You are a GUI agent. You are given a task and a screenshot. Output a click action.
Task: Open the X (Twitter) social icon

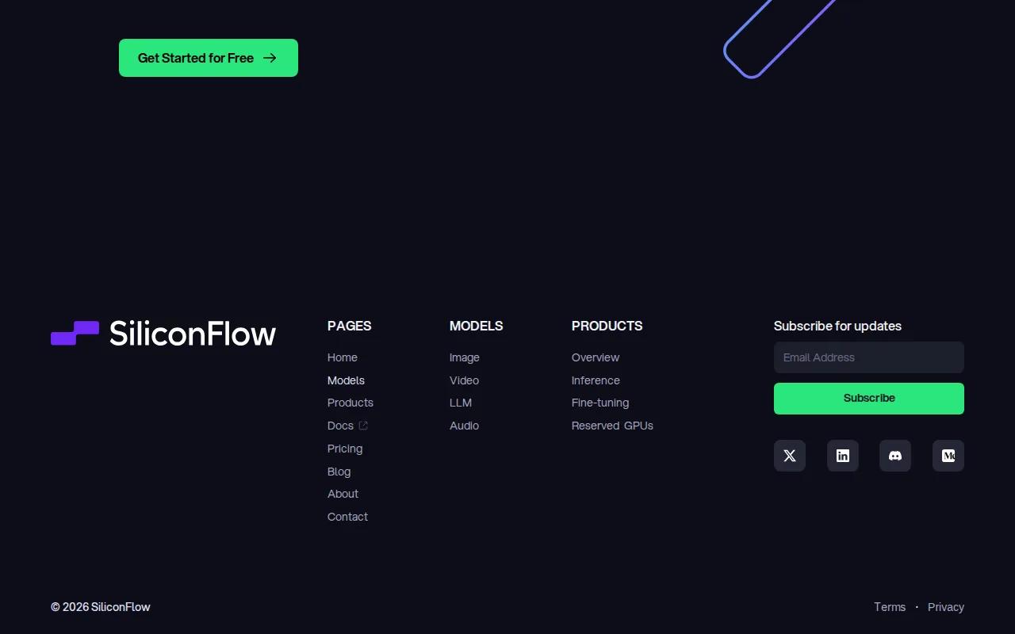coord(790,456)
